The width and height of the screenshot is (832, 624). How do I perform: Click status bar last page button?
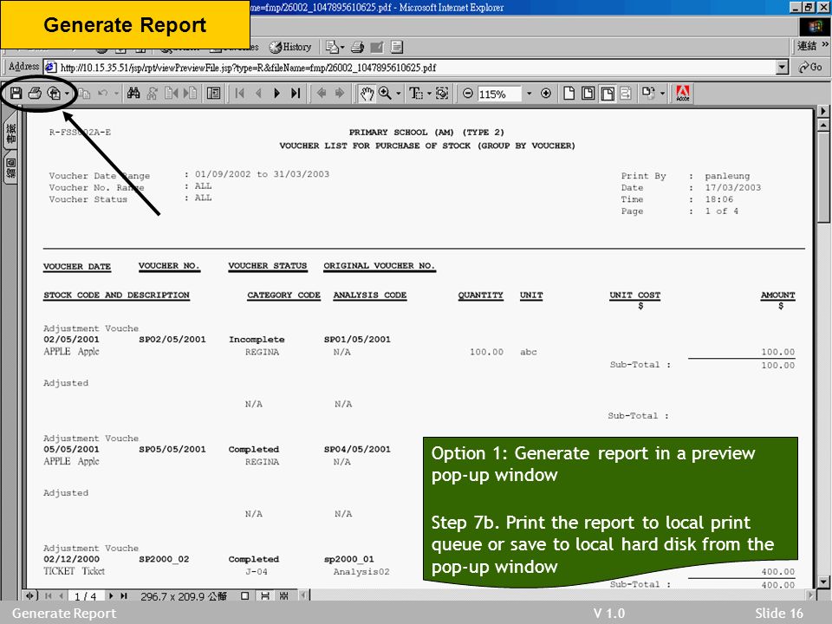point(124,596)
